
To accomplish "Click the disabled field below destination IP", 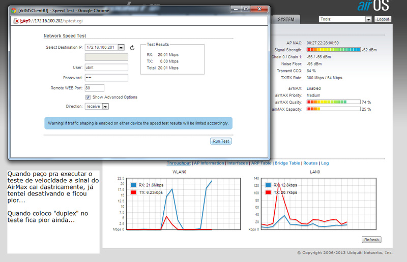I will tap(106, 57).
